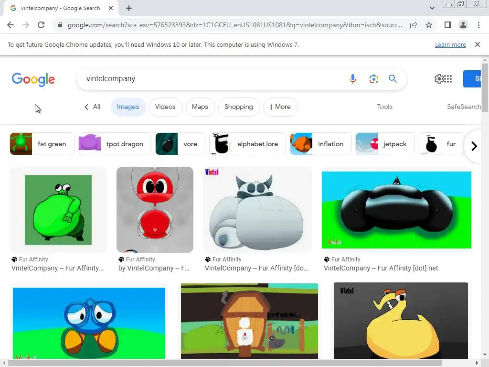The width and height of the screenshot is (489, 367).
Task: Open the Learn more link
Action: 450,44
